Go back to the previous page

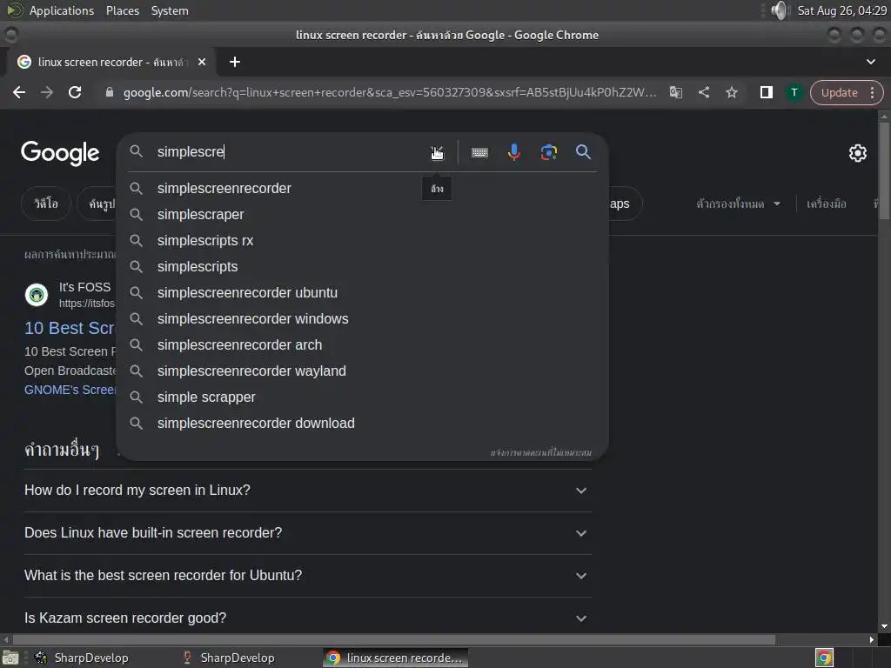point(19,92)
